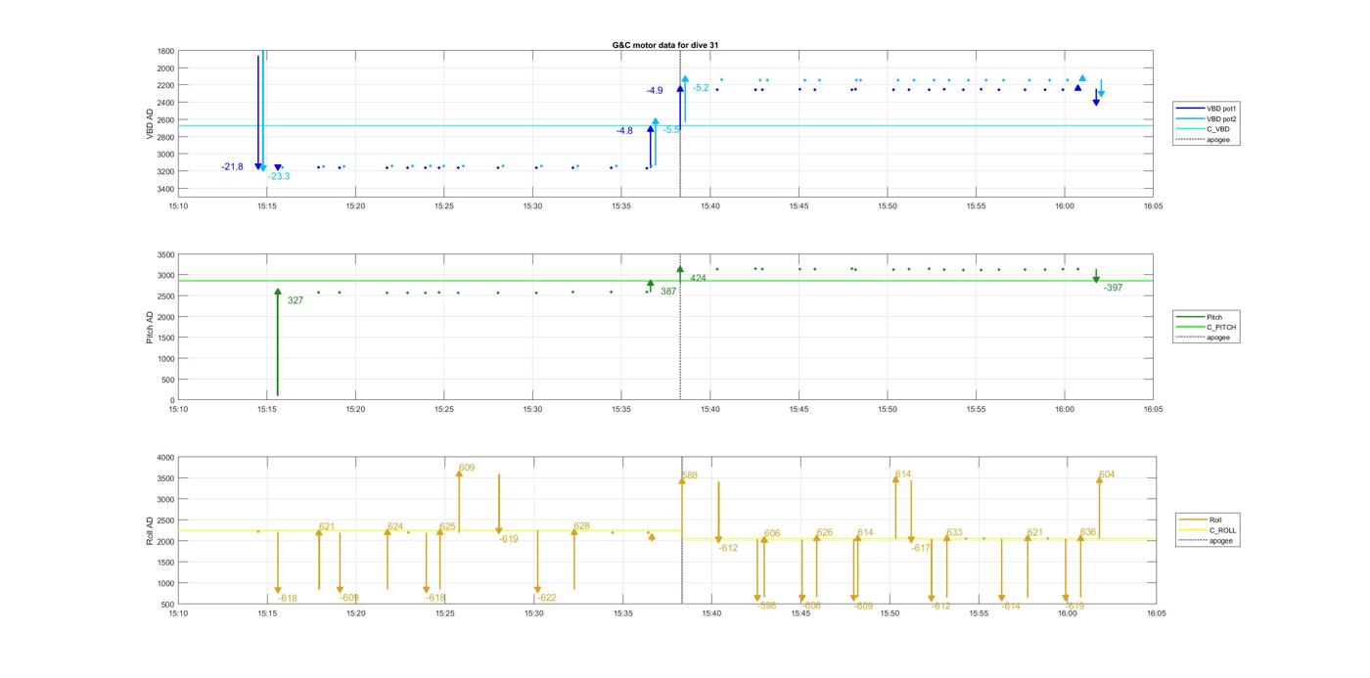
Task: Click the '588' roll value label
Action: click(690, 475)
